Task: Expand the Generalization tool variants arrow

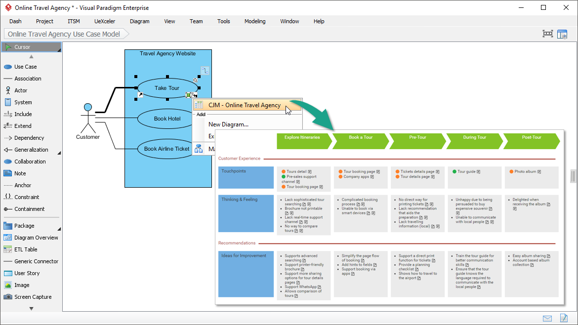Action: (x=59, y=153)
